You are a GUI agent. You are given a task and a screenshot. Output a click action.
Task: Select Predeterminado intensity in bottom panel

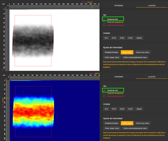(x=111, y=123)
